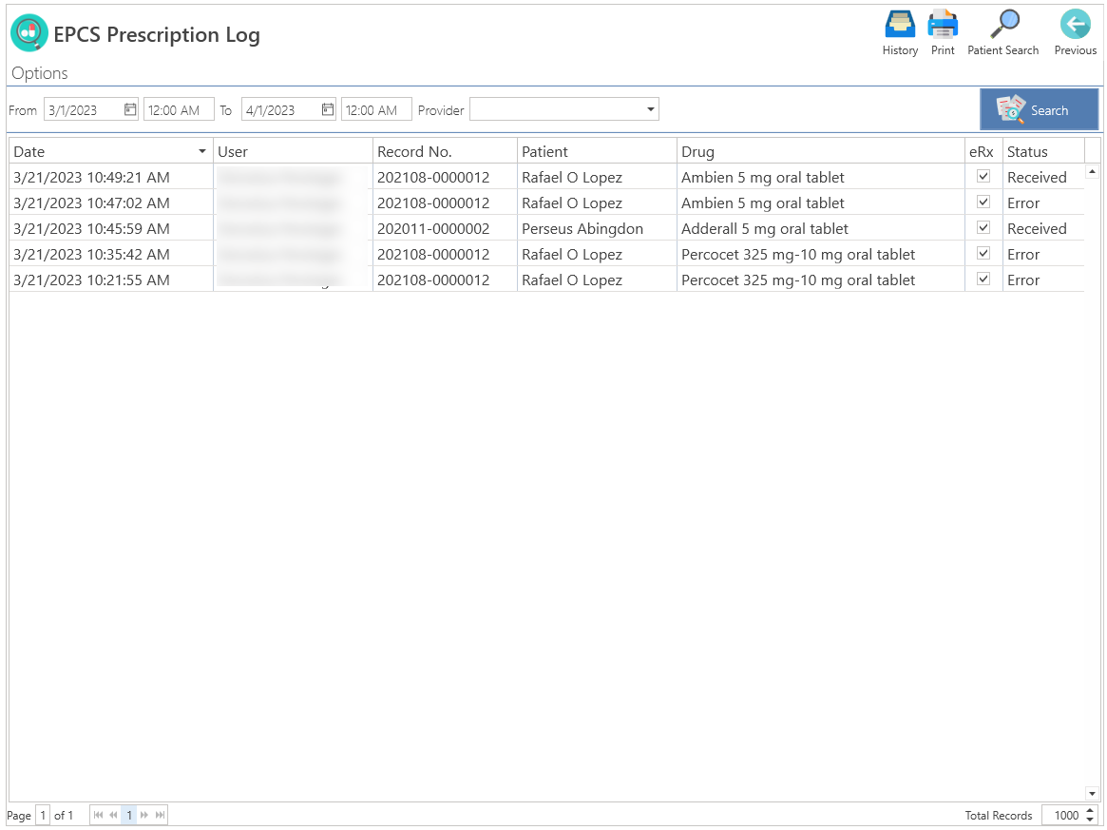Image resolution: width=1107 pixels, height=830 pixels.
Task: Click Received status in Perseus Abingdon row
Action: (1037, 229)
